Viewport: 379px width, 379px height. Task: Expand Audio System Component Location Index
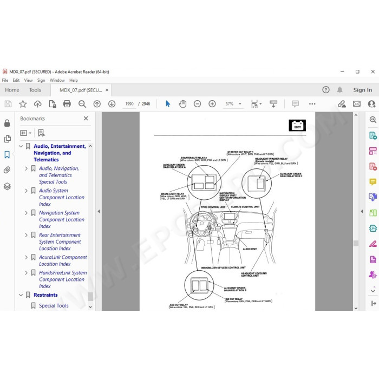tap(27, 191)
